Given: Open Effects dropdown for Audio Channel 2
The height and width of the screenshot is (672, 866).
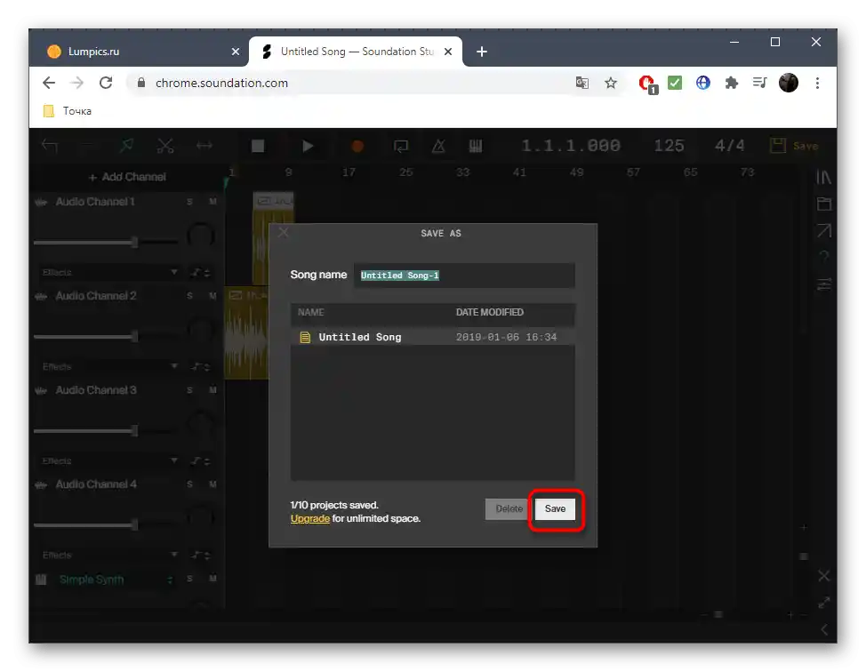Looking at the screenshot, I should click(x=109, y=366).
